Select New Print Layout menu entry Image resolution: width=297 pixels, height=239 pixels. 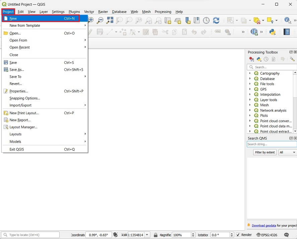(x=24, y=113)
